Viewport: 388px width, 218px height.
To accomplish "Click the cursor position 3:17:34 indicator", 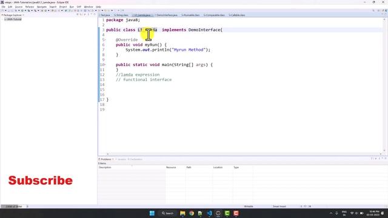I will click(x=306, y=206).
